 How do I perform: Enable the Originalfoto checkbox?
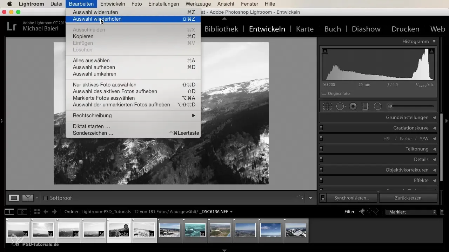coord(324,93)
